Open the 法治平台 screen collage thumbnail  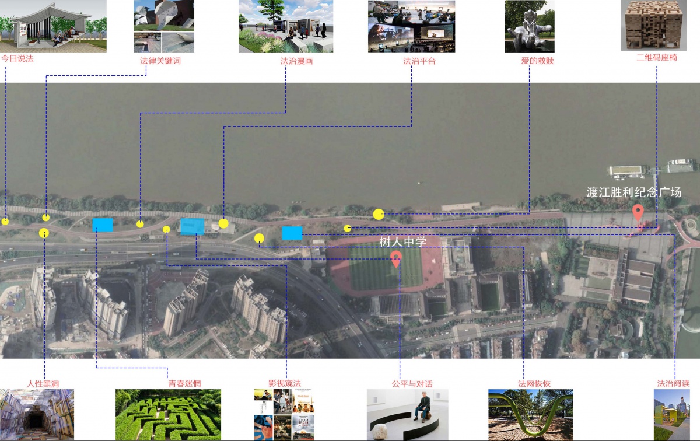pyautogui.click(x=411, y=26)
